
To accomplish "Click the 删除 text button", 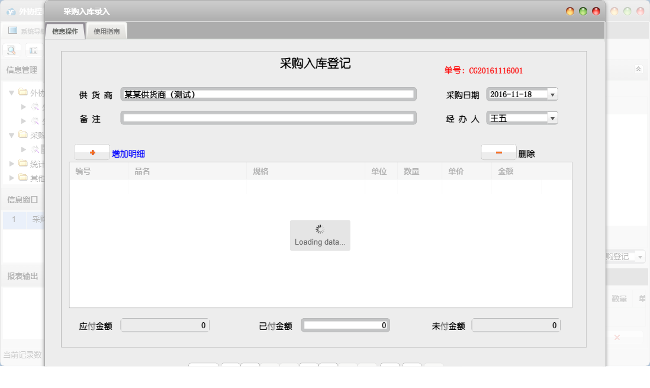I will click(528, 152).
